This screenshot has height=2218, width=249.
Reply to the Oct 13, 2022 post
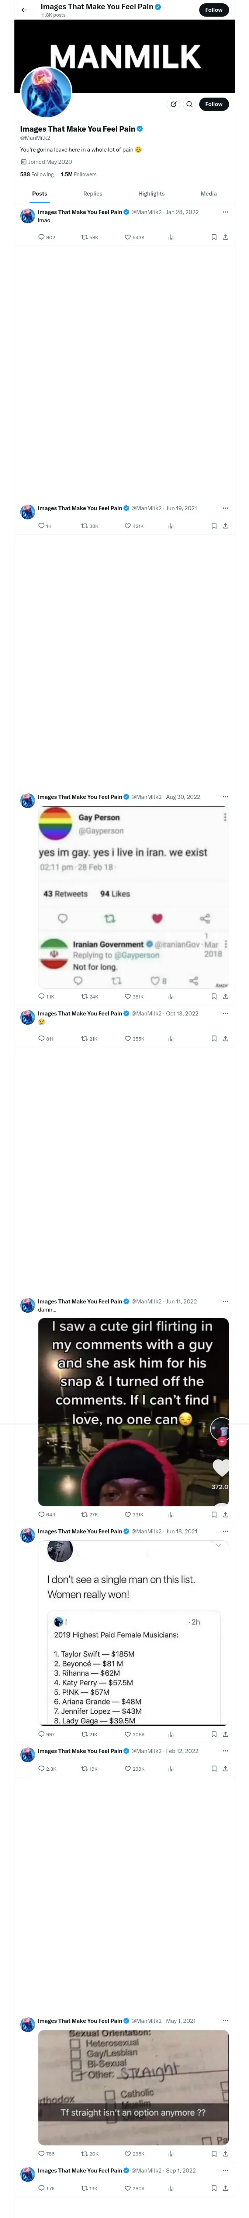(41, 1038)
